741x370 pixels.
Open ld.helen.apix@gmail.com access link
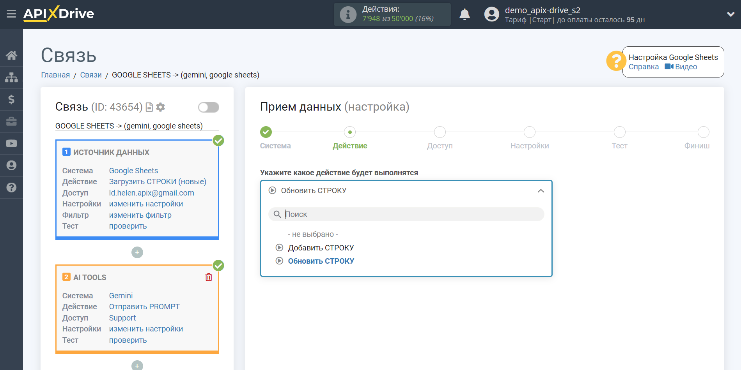151,193
